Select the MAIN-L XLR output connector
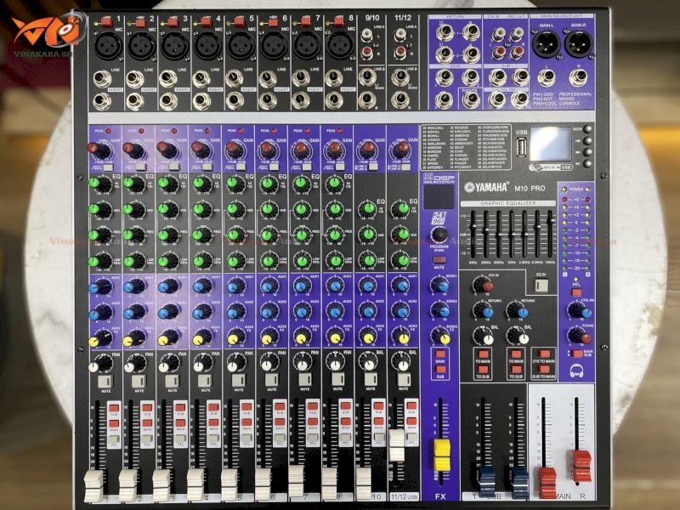 pos(547,44)
